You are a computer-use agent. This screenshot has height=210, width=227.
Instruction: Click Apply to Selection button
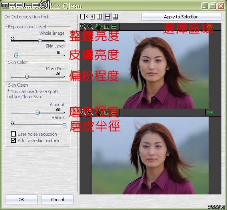[x=181, y=17]
